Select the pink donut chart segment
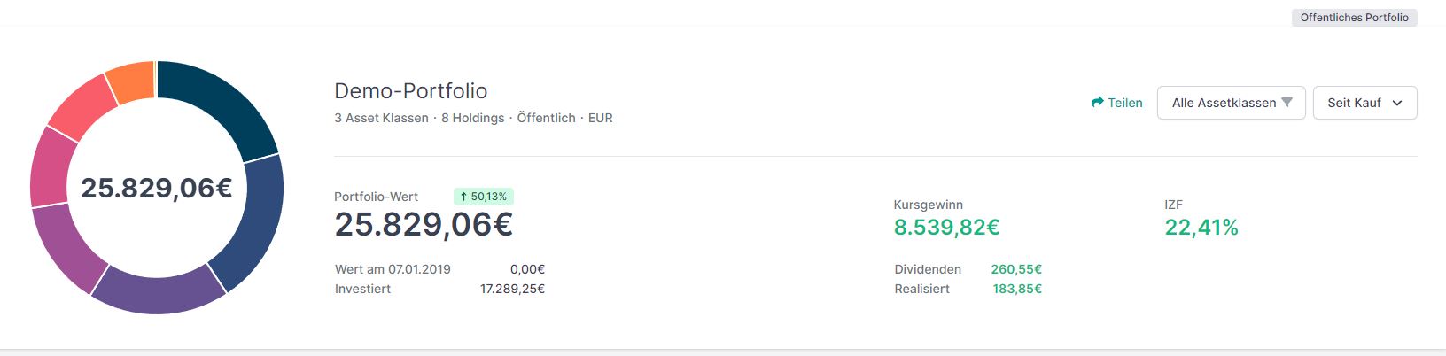Screen dimensions: 1446x356 tap(50, 168)
